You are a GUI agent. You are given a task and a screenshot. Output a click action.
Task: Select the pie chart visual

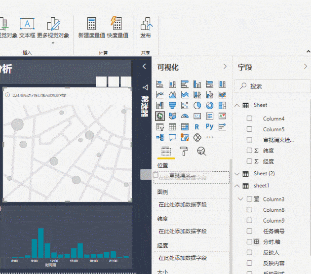point(197,106)
